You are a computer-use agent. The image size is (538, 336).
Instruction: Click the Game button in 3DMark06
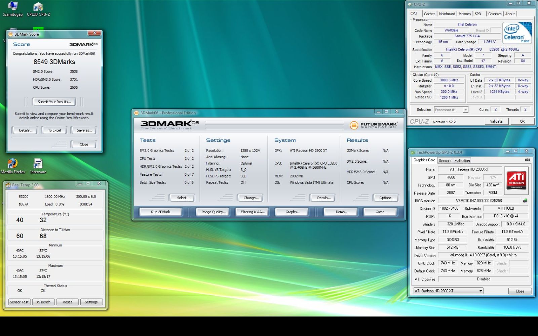(381, 212)
